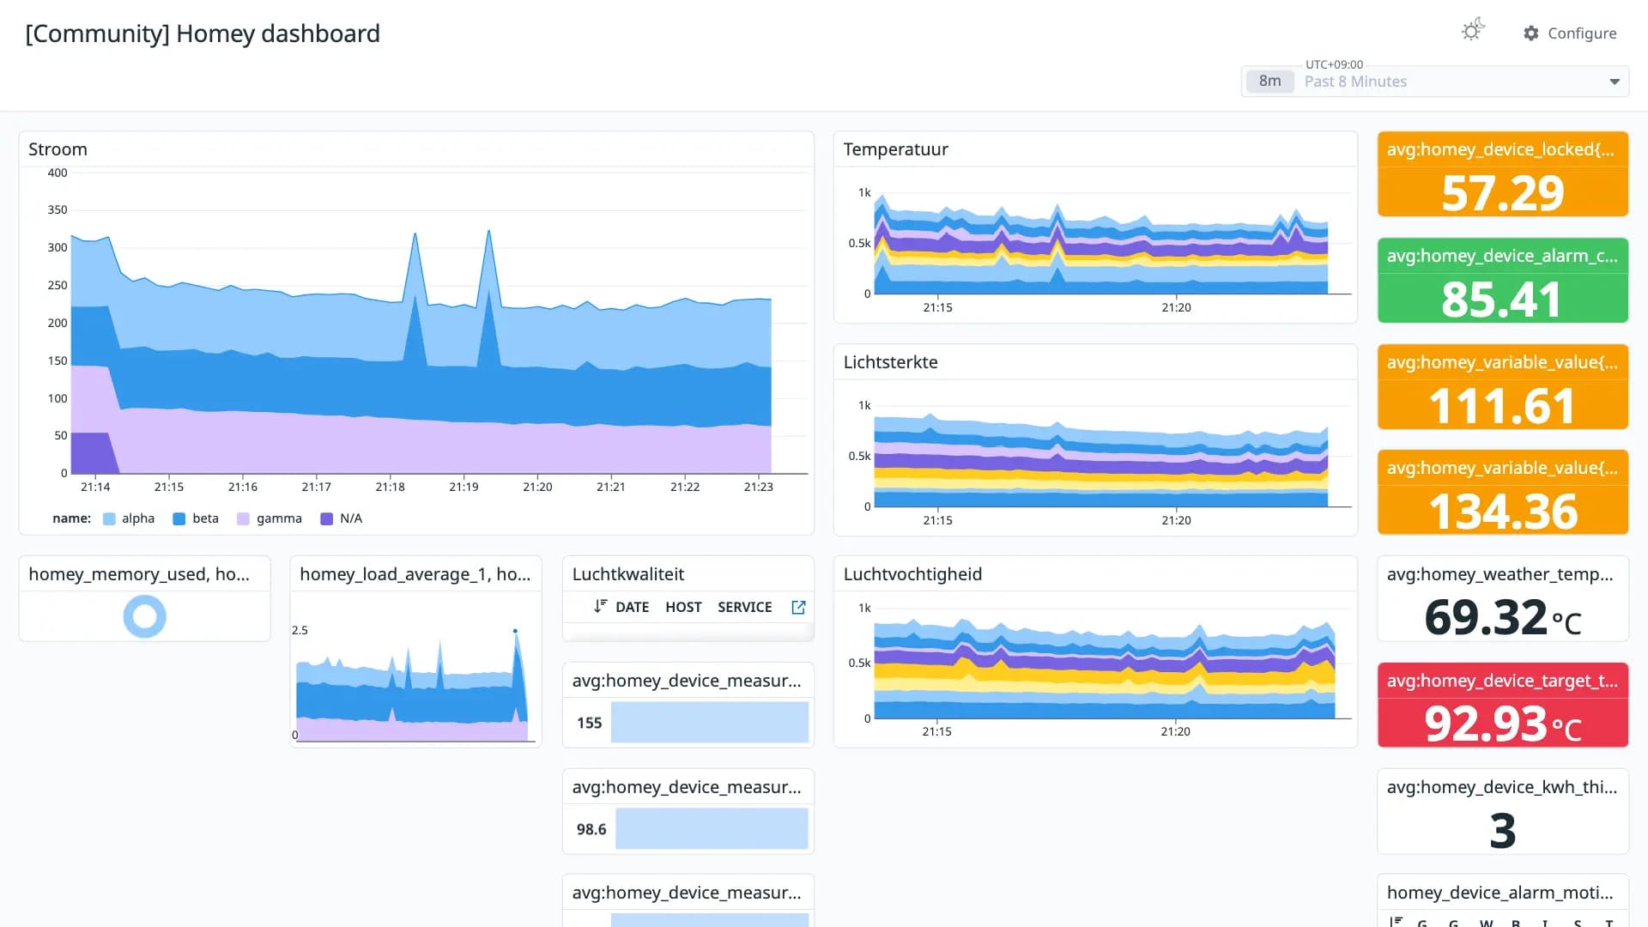Select the gamma legend color swatch
Screen dimensions: 1648x927
click(243, 518)
